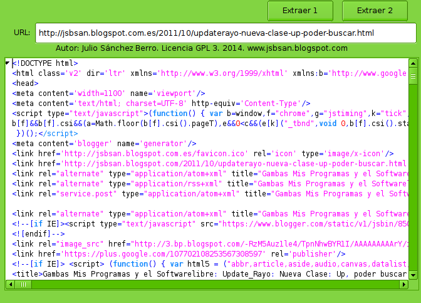Click vertical scrollbar up arrow
This screenshot has width=421, height=303.
click(413, 63)
